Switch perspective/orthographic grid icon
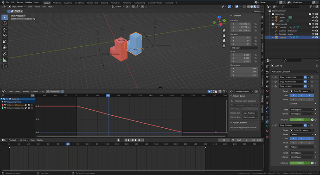Screen dimensions: 320x175 (x=224, y=46)
